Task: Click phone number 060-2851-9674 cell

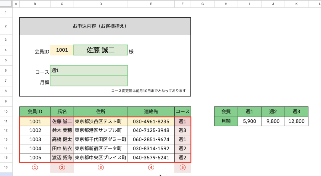Action: (x=151, y=139)
